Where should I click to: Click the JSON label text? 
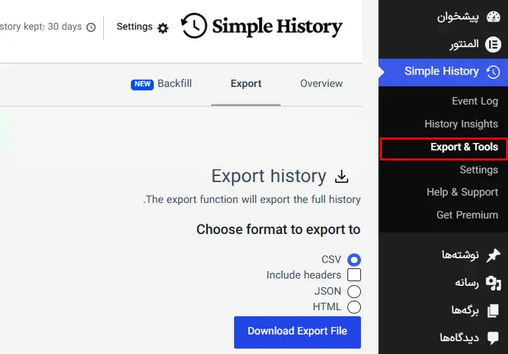(x=328, y=291)
